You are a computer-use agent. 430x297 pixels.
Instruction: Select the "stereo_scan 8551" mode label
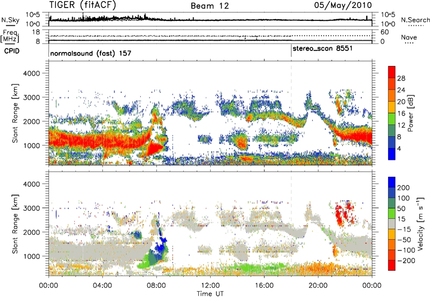coord(322,49)
